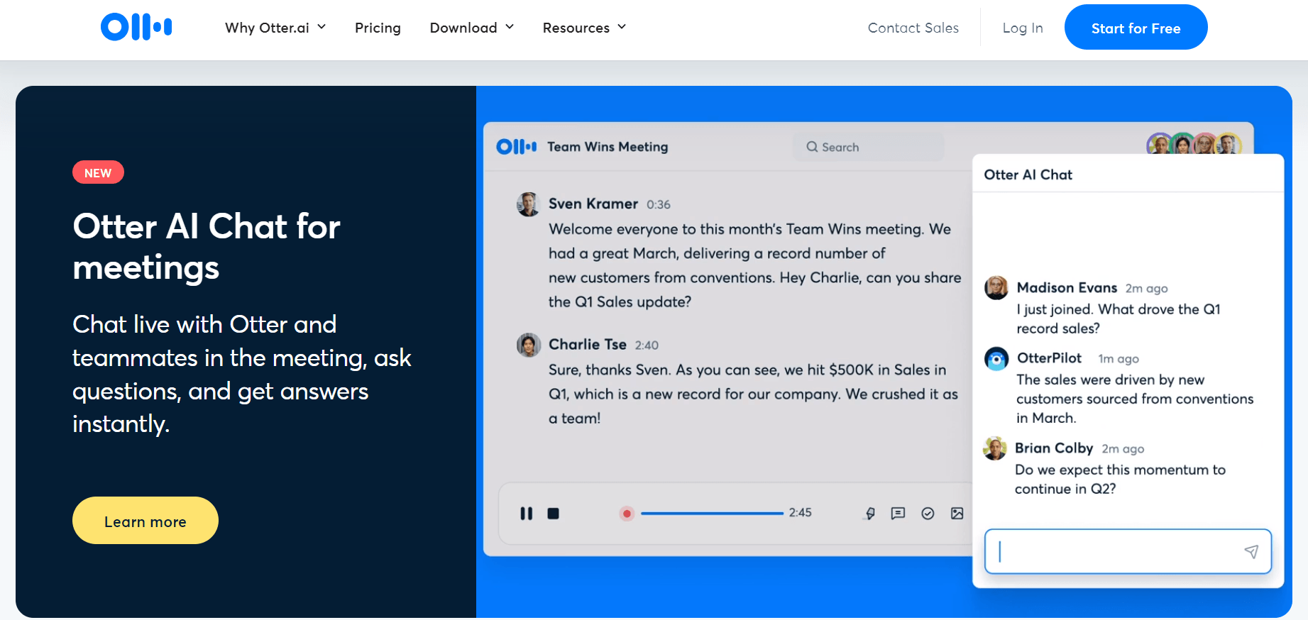Expand the Download dropdown menu
1308x620 pixels.
tap(471, 28)
